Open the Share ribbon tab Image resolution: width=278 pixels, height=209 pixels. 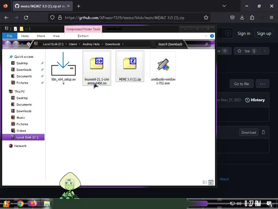[41, 36]
